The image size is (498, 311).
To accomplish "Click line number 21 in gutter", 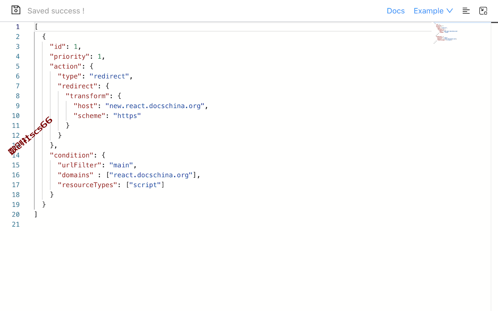I will click(x=16, y=225).
